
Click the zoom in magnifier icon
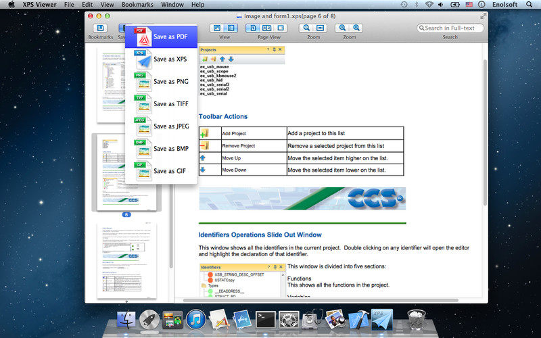tap(356, 28)
